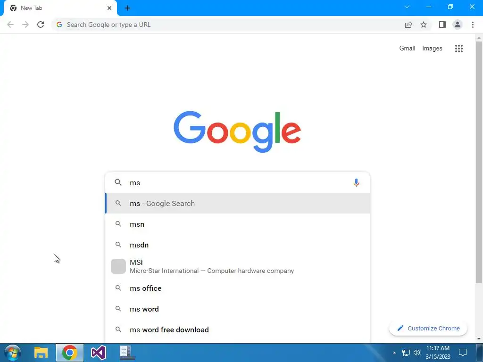The image size is (483, 362).
Task: Restore down the Chrome window
Action: pyautogui.click(x=450, y=7)
